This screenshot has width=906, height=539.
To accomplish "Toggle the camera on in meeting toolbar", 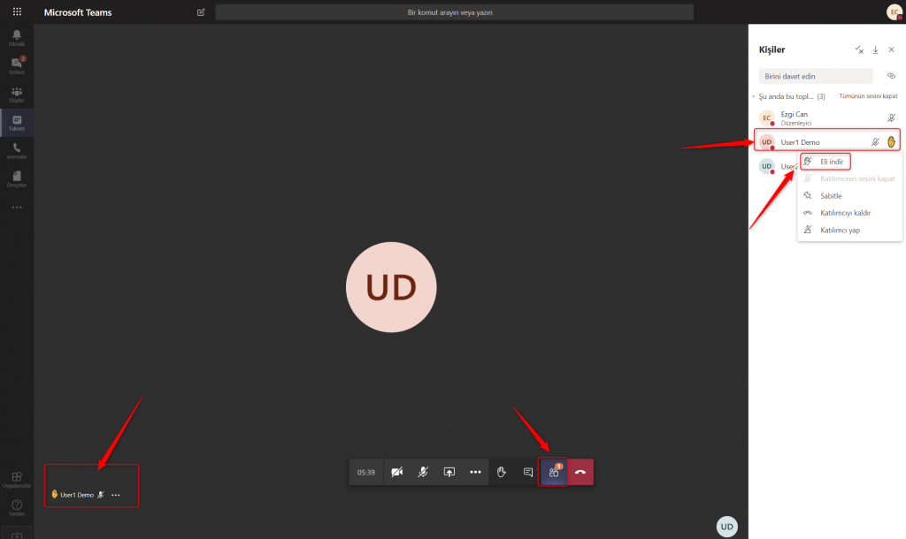I will tap(397, 472).
